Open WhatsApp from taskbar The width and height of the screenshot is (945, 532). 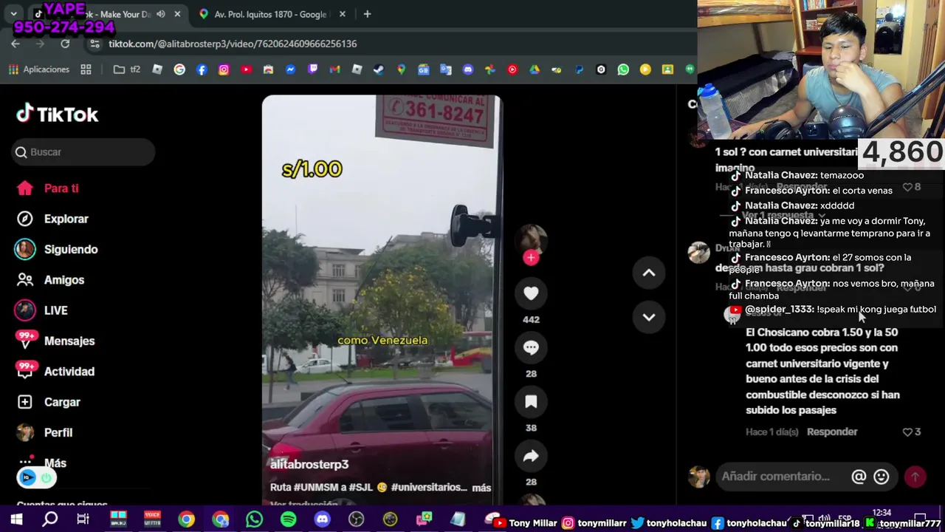pyautogui.click(x=254, y=519)
